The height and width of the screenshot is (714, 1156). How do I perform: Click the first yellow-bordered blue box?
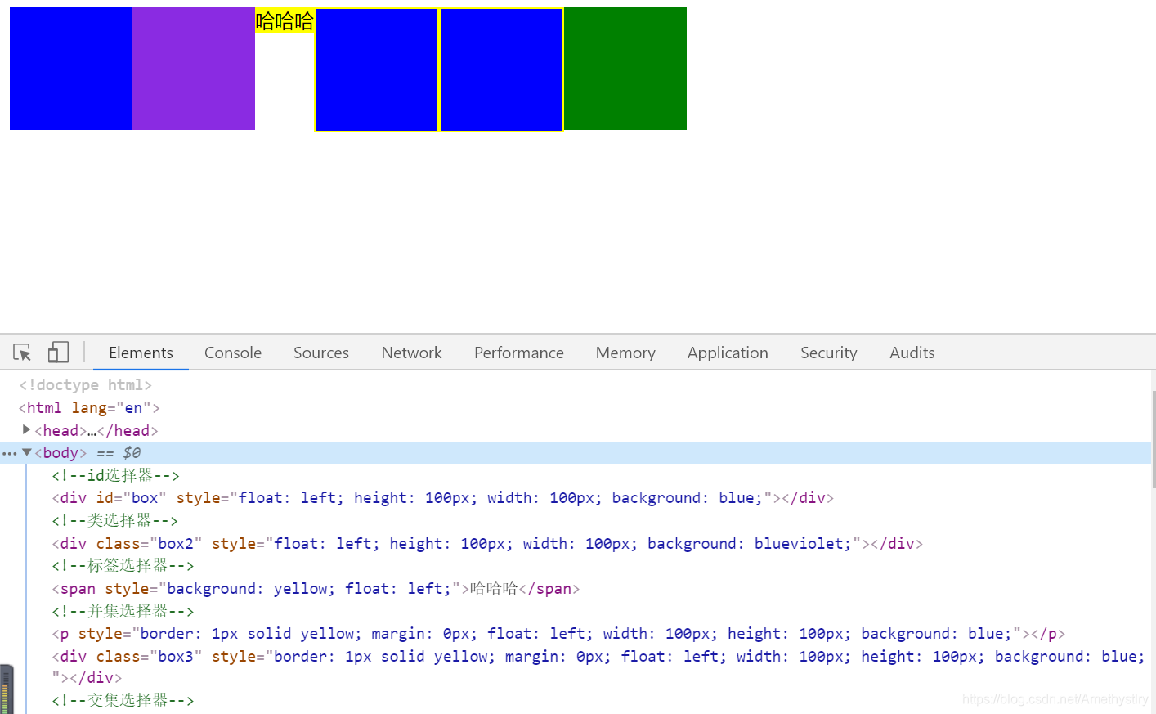point(377,70)
